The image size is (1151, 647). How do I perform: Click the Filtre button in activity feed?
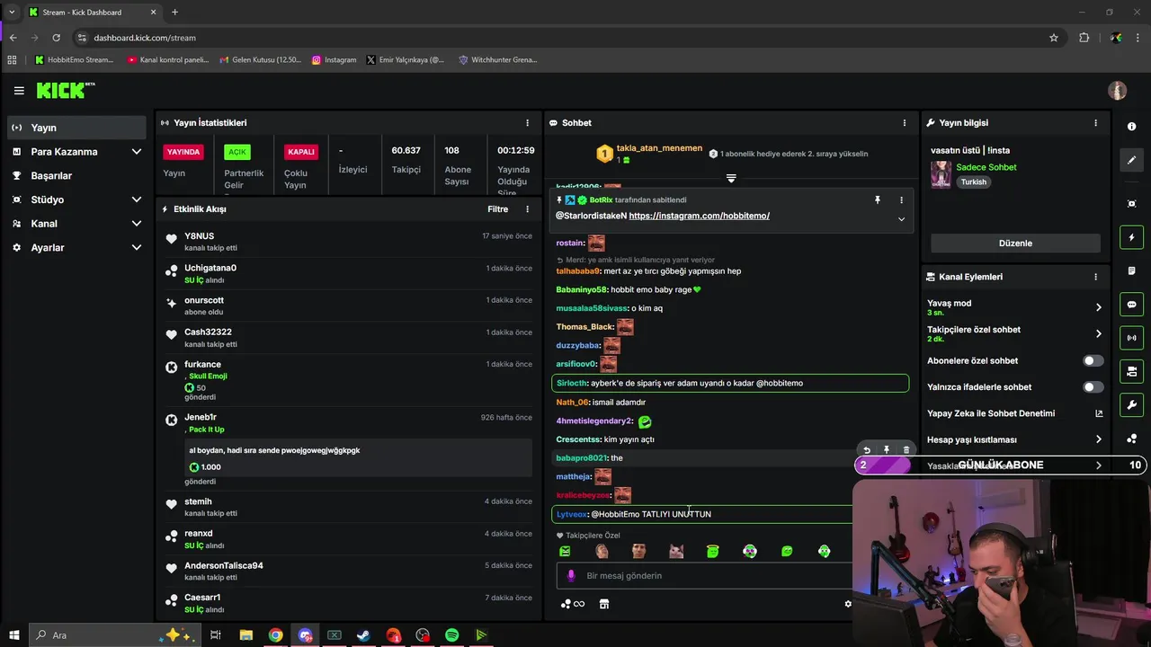[x=498, y=209]
